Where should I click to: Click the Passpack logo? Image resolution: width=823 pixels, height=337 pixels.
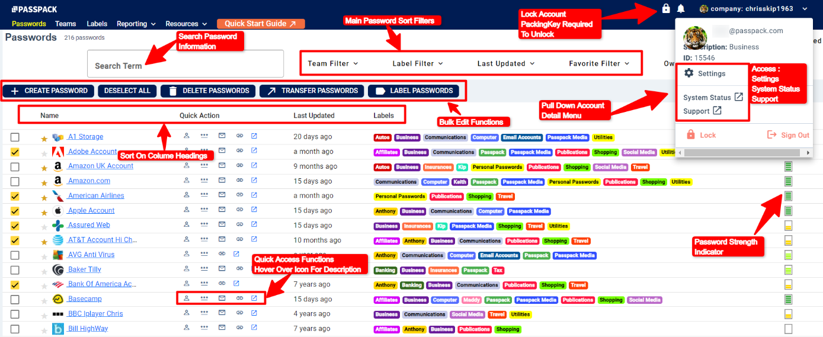click(x=34, y=9)
